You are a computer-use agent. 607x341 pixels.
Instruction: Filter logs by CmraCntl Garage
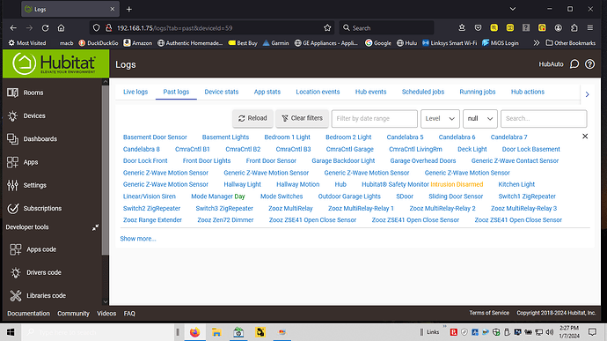(x=349, y=150)
